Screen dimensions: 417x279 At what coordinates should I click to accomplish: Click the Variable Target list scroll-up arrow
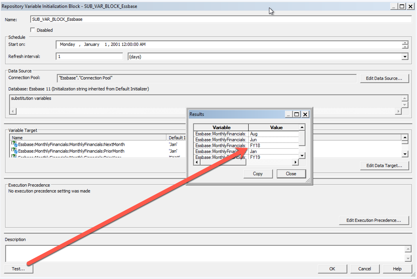(x=405, y=138)
